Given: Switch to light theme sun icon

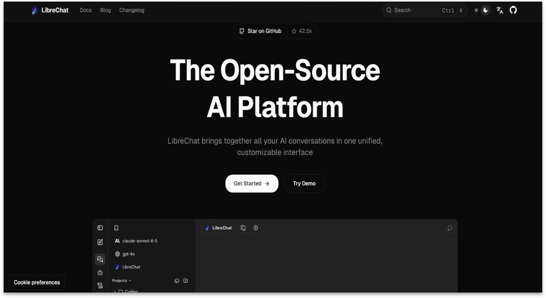Looking at the screenshot, I should pos(476,10).
